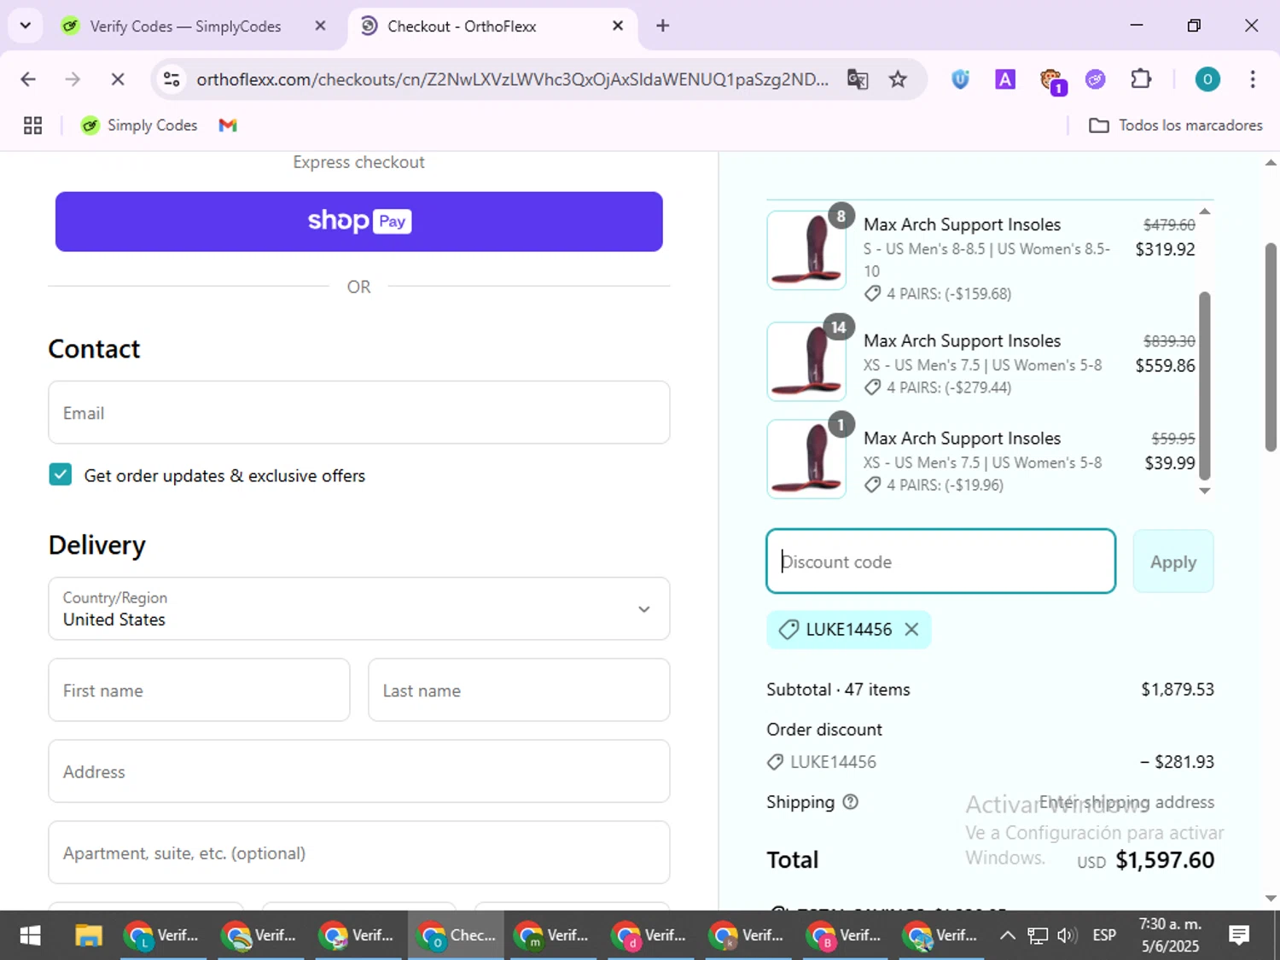The height and width of the screenshot is (960, 1280).
Task: Open site information icon in address bar
Action: (x=172, y=79)
